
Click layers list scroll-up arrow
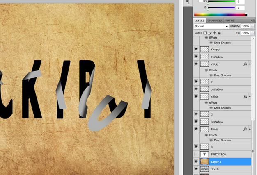pos(253,39)
